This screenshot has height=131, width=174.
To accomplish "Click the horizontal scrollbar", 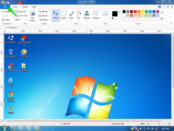I will pyautogui.click(x=84, y=120).
